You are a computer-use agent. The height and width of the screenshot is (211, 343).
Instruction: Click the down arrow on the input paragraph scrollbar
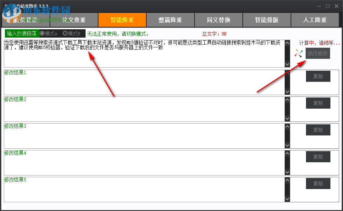click(x=287, y=64)
